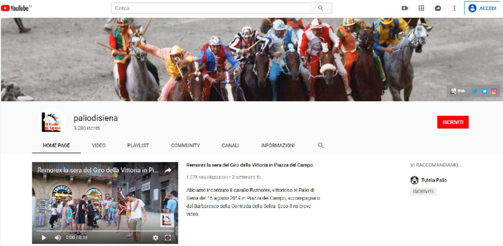Switch to the PLAYLIST tab
The height and width of the screenshot is (246, 503).
point(138,146)
